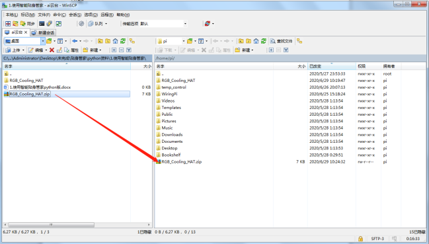Sort remote files by 权限 column header
The width and height of the screenshot is (429, 244).
[x=368, y=66]
